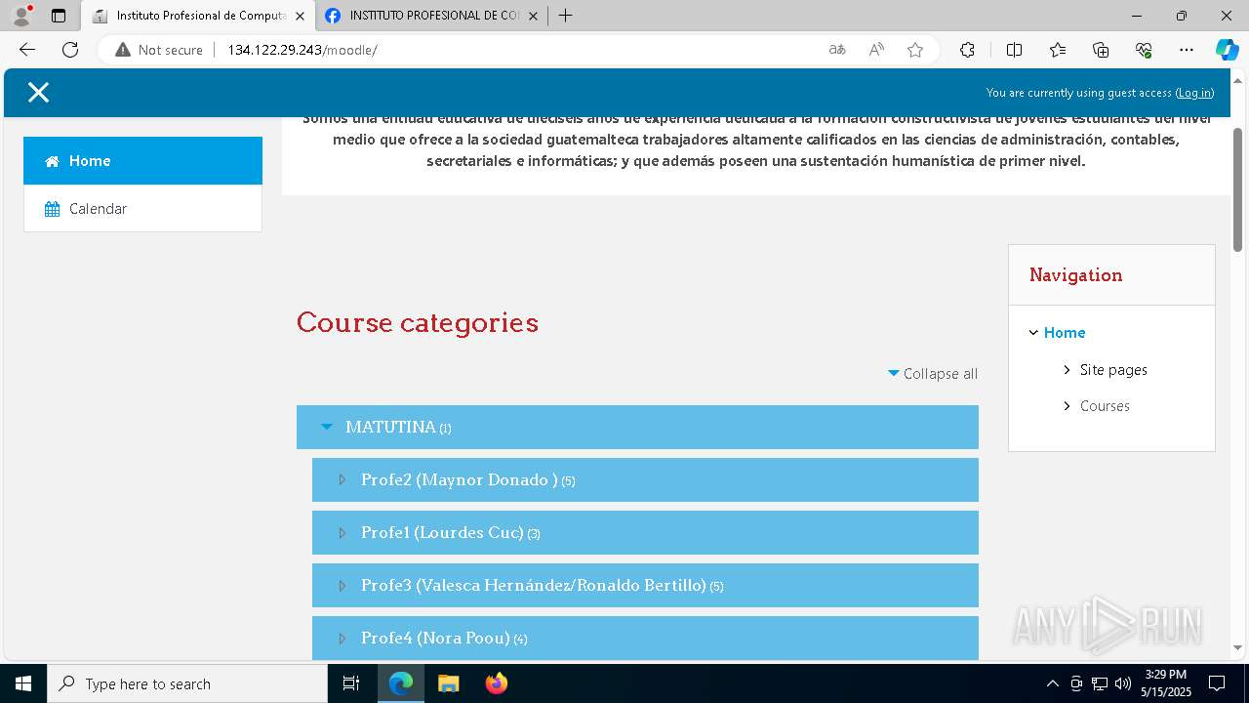Close the side navigation drawer with X icon
Image resolution: width=1249 pixels, height=703 pixels.
point(38,93)
